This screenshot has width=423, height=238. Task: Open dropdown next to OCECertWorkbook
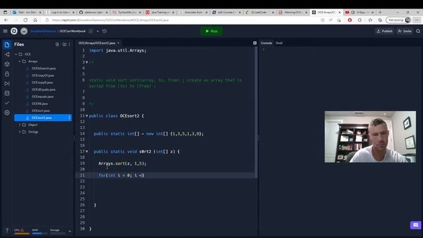(98, 31)
